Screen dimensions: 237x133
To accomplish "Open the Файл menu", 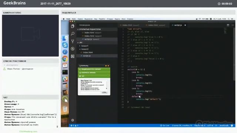I will [x=74, y=19].
